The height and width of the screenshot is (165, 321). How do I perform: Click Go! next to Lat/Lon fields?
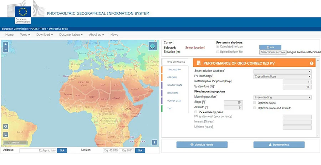click(140, 151)
